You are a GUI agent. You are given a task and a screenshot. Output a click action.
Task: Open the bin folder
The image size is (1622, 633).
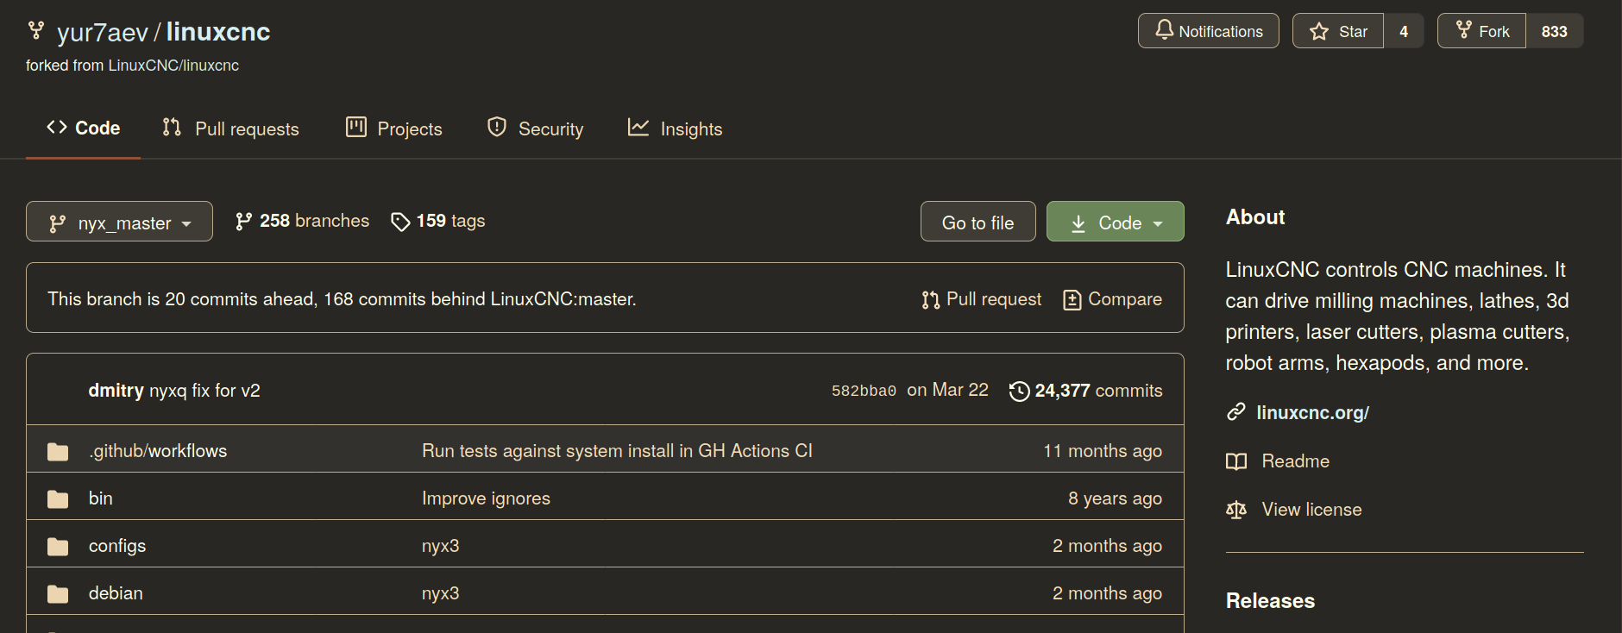point(101,498)
